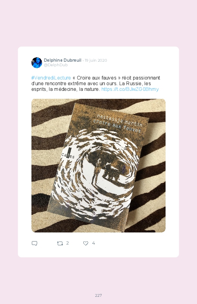Click the publisher logo on the book cover
Image resolution: width=197 pixels, height=304 pixels.
point(68,154)
